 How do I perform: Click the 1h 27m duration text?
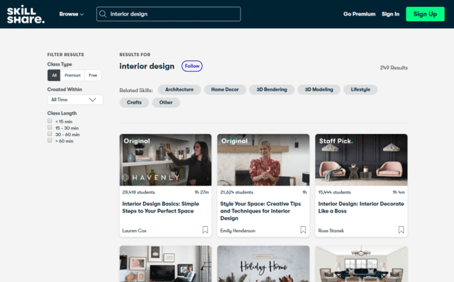201,192
